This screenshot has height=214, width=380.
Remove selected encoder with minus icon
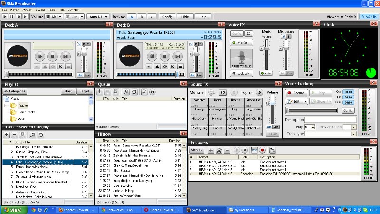coord(227,150)
